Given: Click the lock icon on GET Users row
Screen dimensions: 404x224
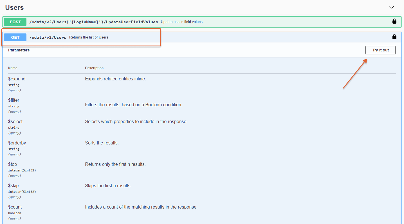Looking at the screenshot, I should point(394,37).
